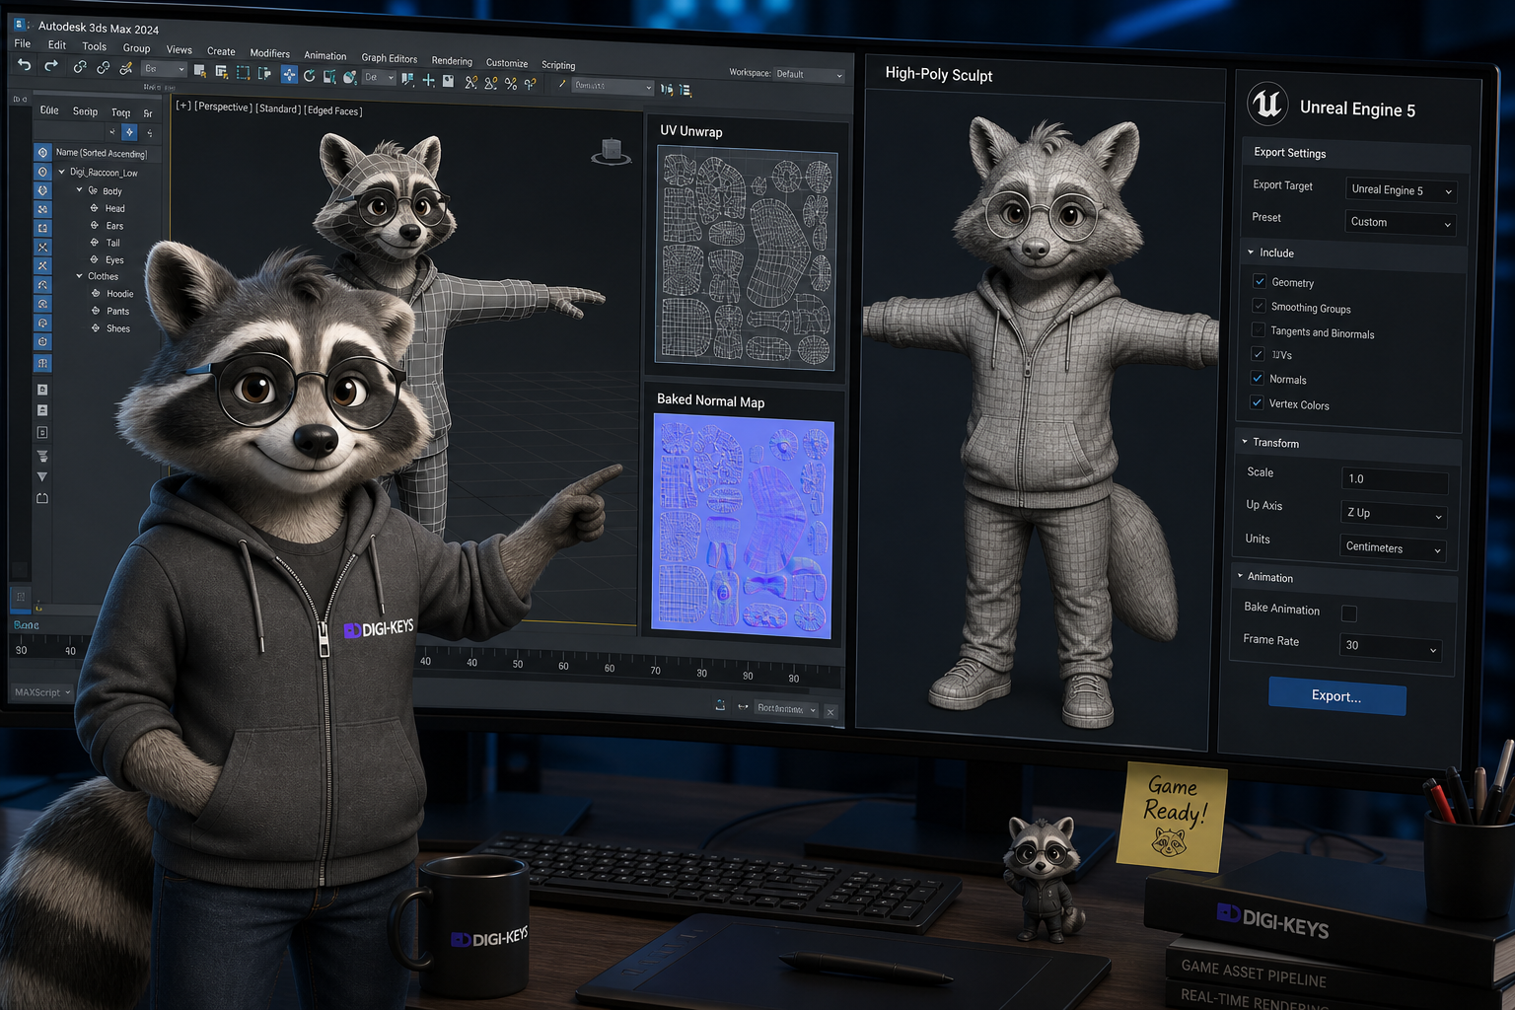Select Hoodie in the scene tree
Viewport: 1515px width, 1010px height.
pos(119,294)
